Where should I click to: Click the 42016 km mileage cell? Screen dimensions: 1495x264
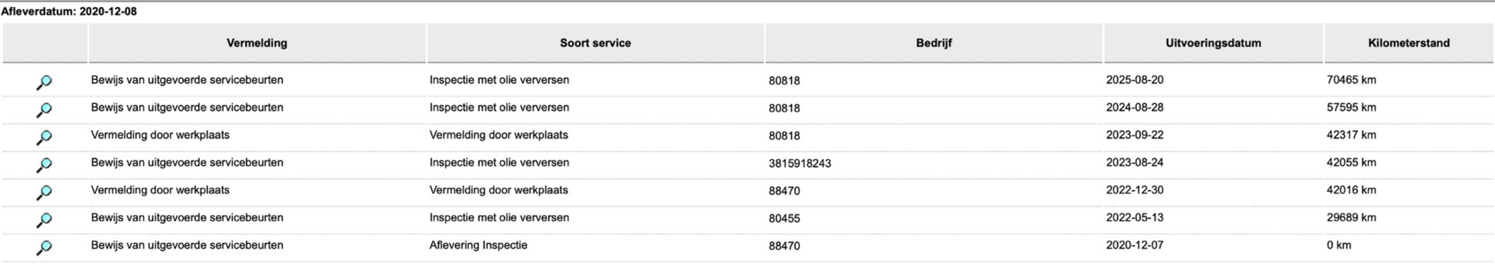[x=1351, y=191]
